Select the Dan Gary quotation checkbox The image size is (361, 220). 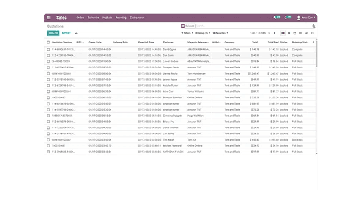pyautogui.click(x=48, y=56)
